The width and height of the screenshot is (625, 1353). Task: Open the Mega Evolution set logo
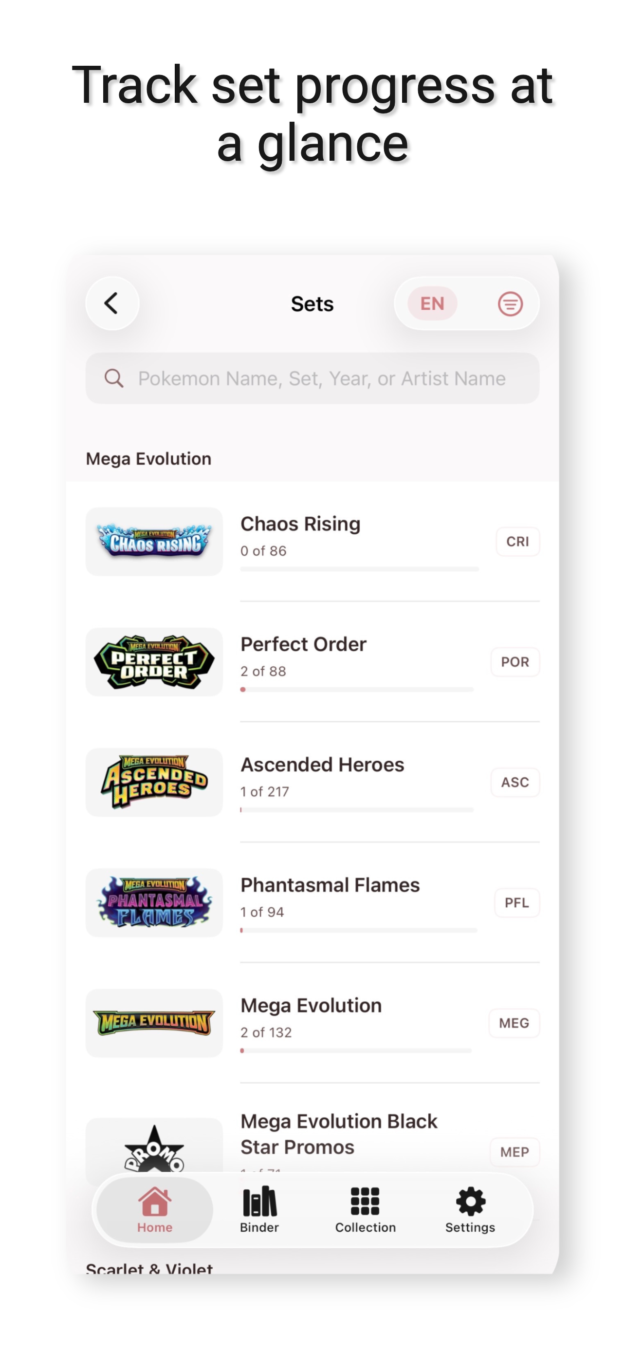[154, 1023]
